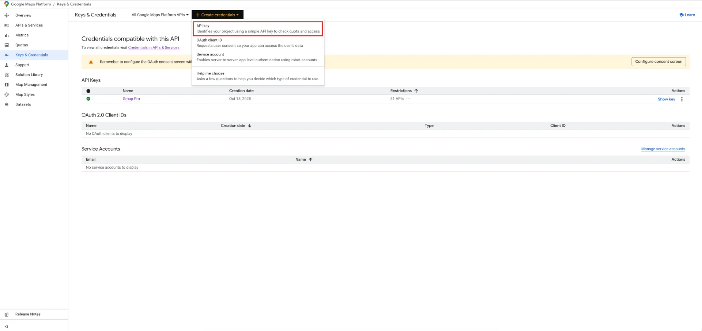Click the Creation date header in API Keys
The image size is (702, 331).
point(241,91)
